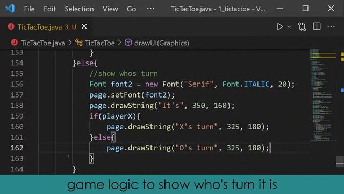Image resolution: width=344 pixels, height=194 pixels.
Task: Minimize the VS Code window
Action: (x=280, y=9)
